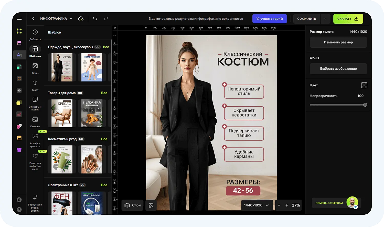This screenshot has width=384, height=227.
Task: Open the hamburger menu icon
Action: 19,18
